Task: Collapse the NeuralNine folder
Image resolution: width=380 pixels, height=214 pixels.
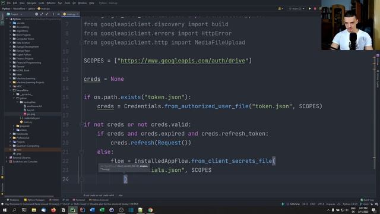Action: tap(11, 90)
